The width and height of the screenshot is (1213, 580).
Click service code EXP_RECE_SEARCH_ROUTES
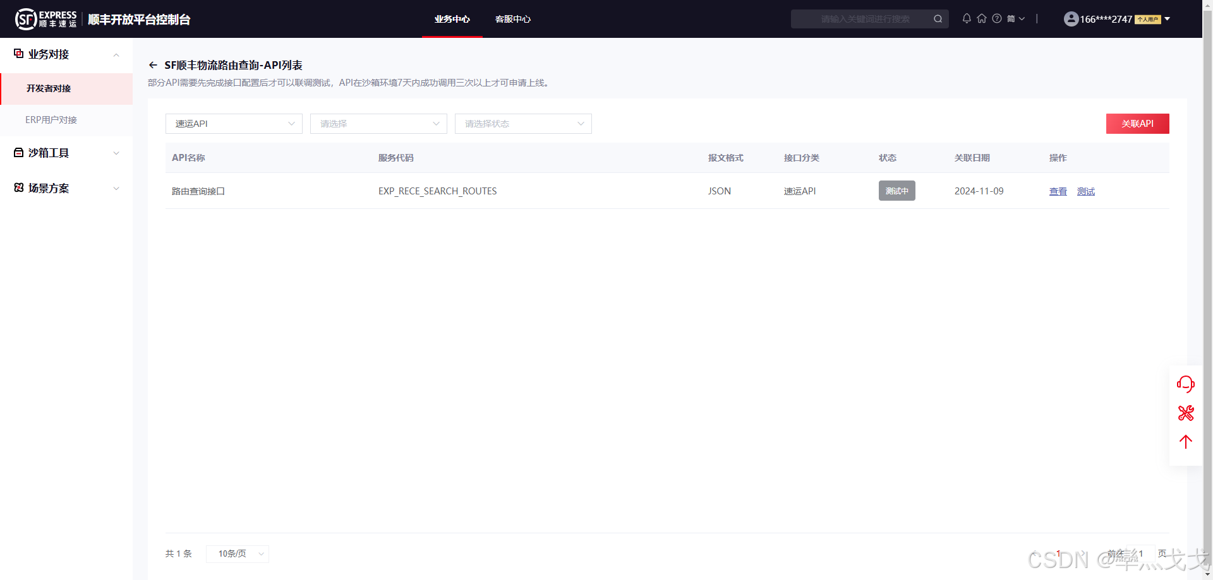click(438, 191)
